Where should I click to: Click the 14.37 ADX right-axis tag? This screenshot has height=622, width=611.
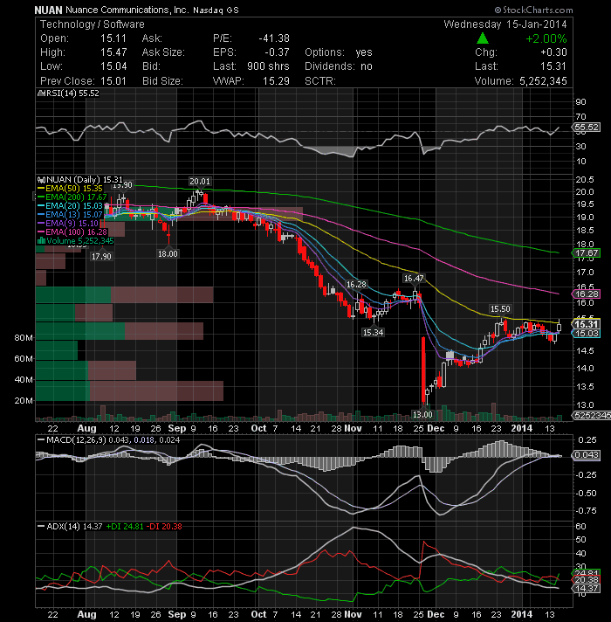586,588
